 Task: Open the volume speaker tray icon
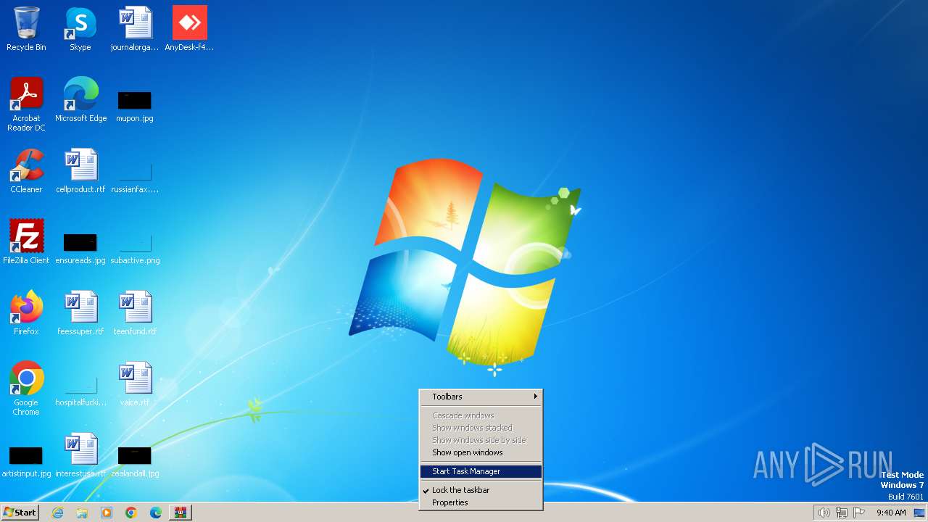pyautogui.click(x=824, y=513)
